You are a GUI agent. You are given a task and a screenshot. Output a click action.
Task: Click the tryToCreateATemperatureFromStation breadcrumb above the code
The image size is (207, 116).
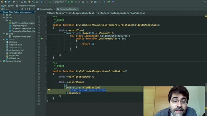121,13
